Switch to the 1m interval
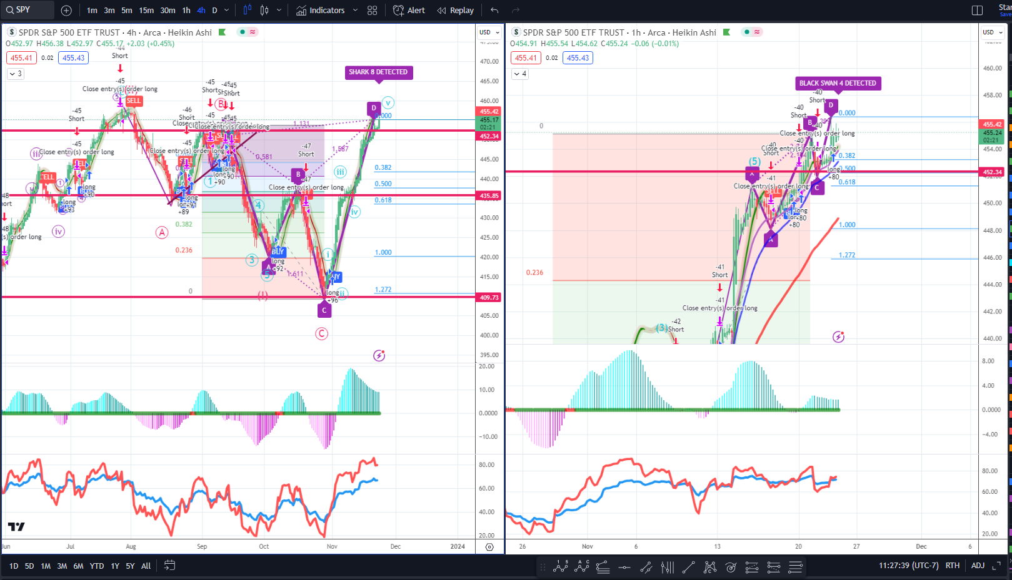The height and width of the screenshot is (580, 1012). tap(92, 11)
